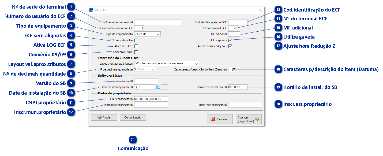383x156 pixels.
Task: Focus the Nº de série do terminal field
Action: (158, 22)
